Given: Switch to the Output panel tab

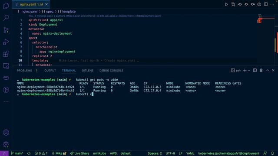Looking at the screenshot, I should (50, 71).
